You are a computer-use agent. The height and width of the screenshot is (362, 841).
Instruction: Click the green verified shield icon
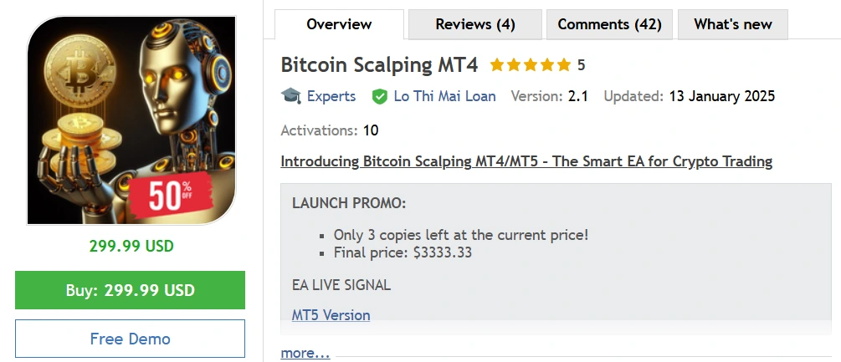[379, 96]
